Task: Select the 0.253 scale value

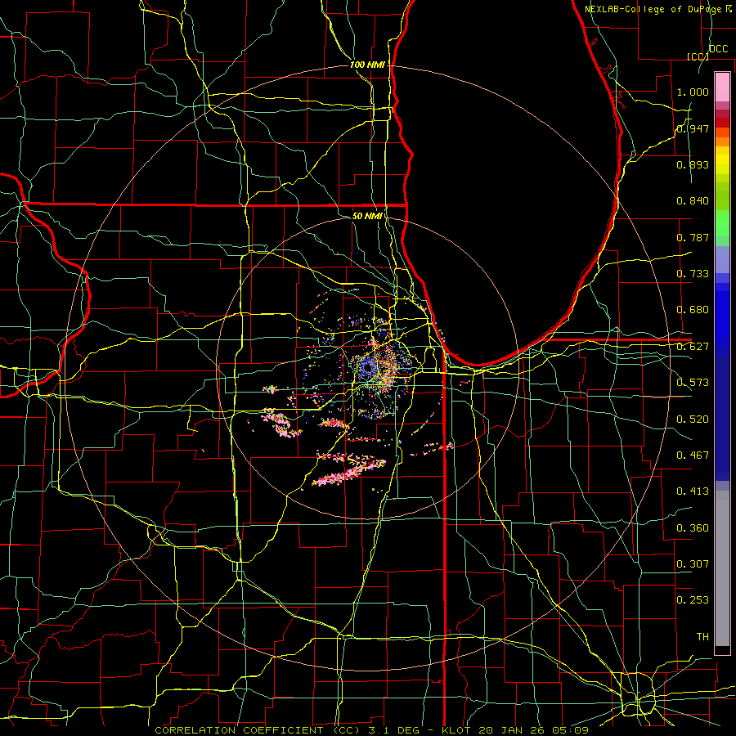Action: pyautogui.click(x=693, y=600)
